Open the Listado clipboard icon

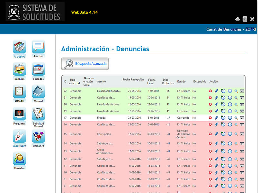[19, 92]
